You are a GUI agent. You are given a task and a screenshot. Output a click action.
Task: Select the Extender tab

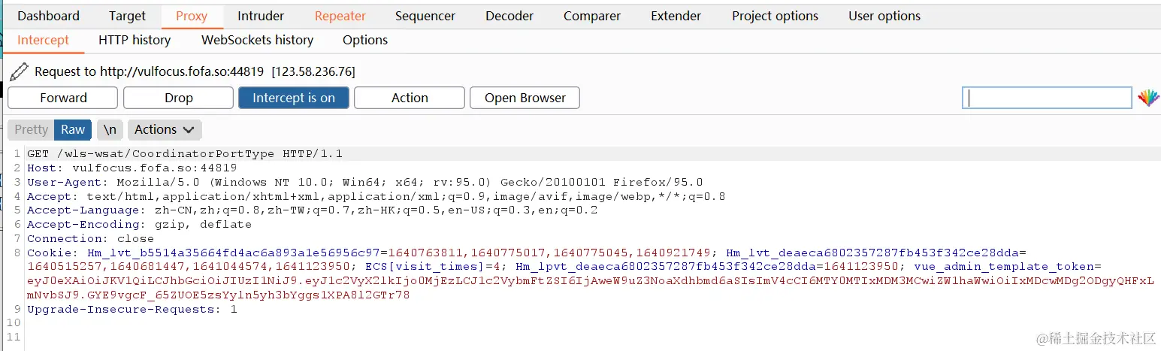pos(676,16)
